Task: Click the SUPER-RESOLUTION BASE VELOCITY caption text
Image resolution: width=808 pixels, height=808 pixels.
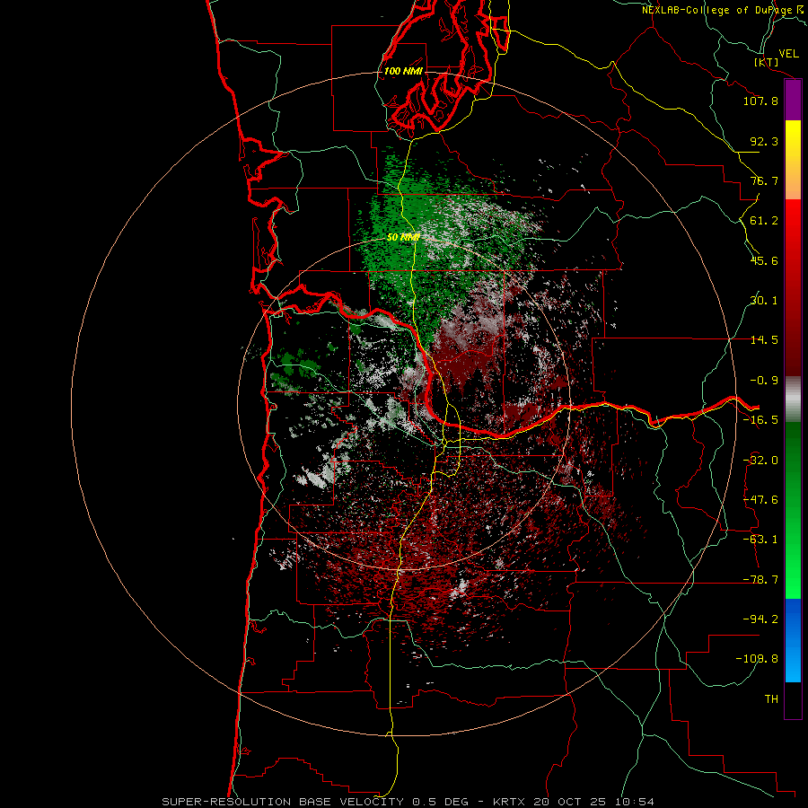Action: pyautogui.click(x=283, y=802)
